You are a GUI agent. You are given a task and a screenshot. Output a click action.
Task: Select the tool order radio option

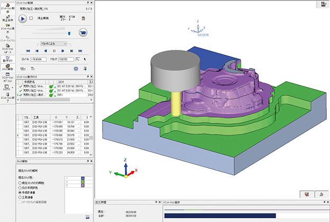click(21, 198)
